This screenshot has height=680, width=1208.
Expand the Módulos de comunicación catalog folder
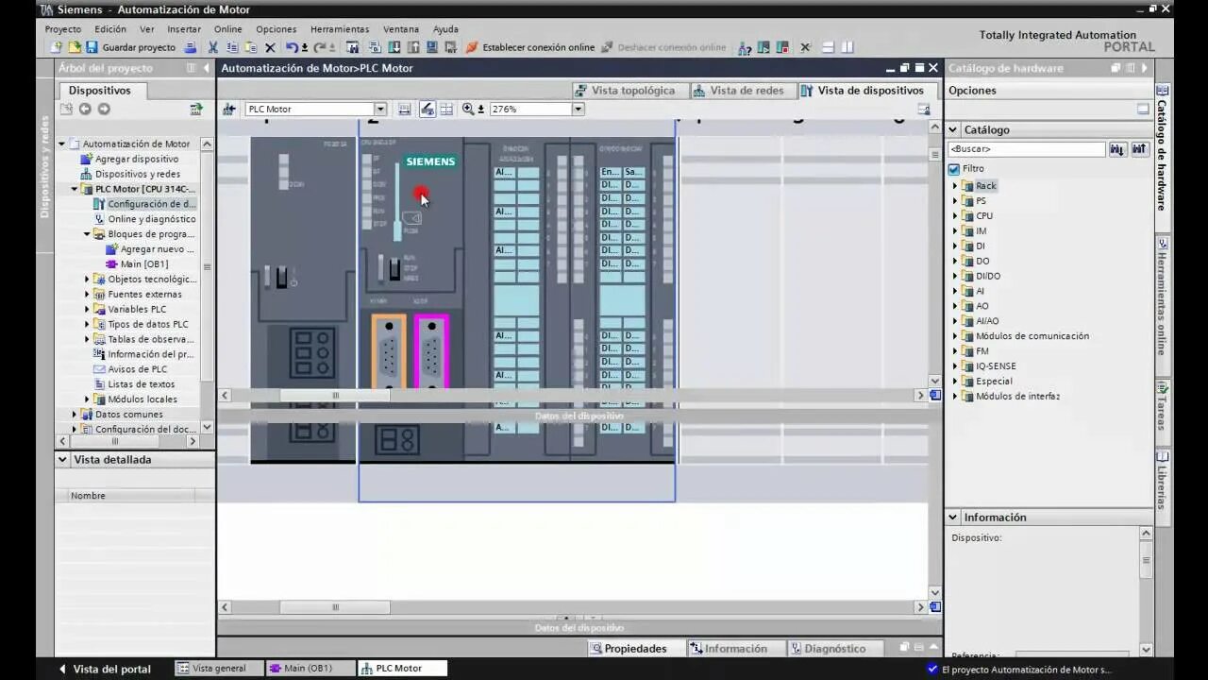[x=955, y=336]
